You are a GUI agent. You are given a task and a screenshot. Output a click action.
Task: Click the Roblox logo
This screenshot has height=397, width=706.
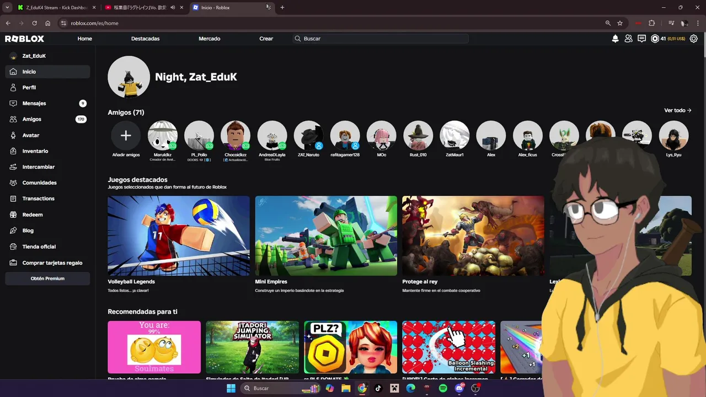(24, 39)
